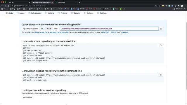Open the Chrome three-dot menu
Screen dimensions: 187x105
[185, 6]
